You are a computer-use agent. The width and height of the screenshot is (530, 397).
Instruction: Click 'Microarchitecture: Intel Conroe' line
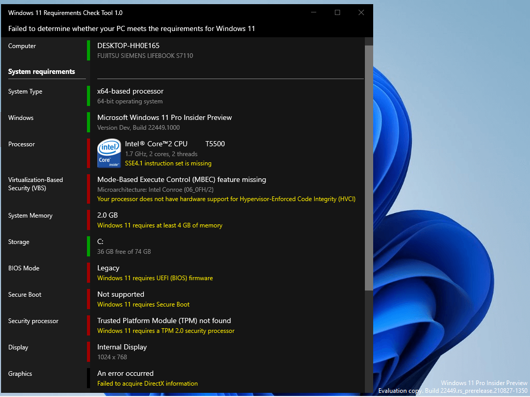(155, 190)
